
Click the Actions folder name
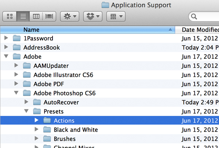pyautogui.click(x=64, y=121)
